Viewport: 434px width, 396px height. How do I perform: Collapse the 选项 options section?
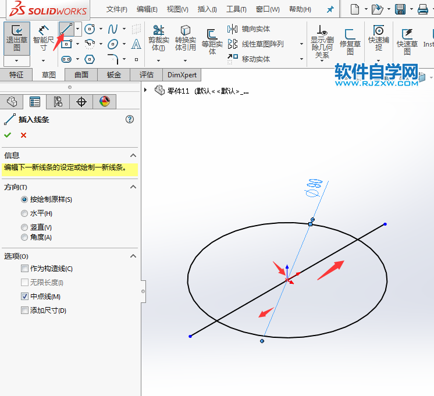click(133, 256)
